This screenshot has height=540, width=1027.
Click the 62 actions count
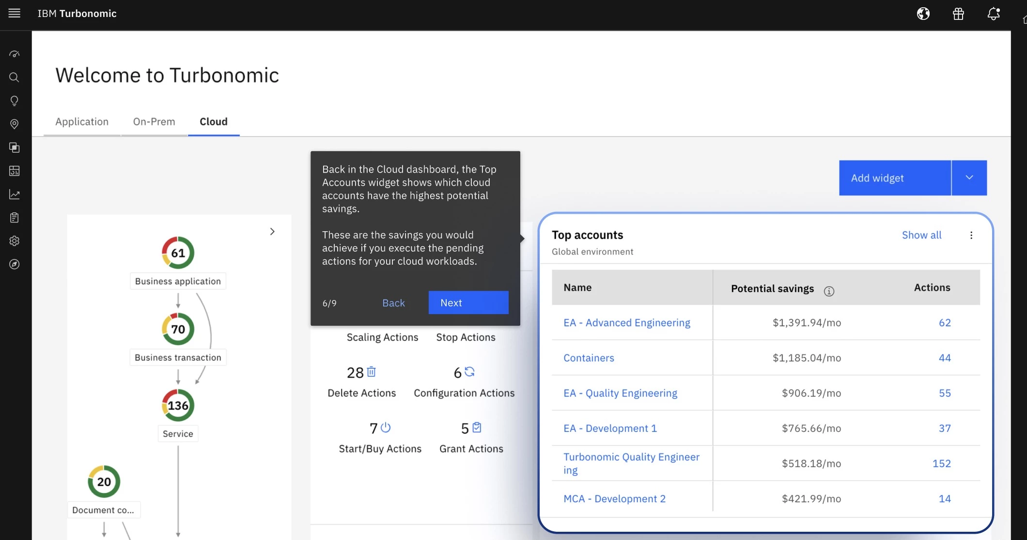(945, 323)
